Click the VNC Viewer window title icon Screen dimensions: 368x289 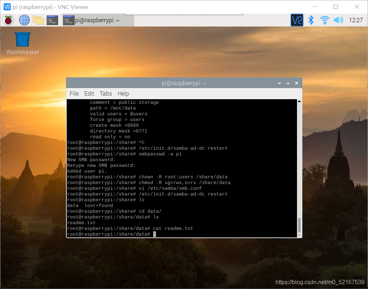(7, 7)
